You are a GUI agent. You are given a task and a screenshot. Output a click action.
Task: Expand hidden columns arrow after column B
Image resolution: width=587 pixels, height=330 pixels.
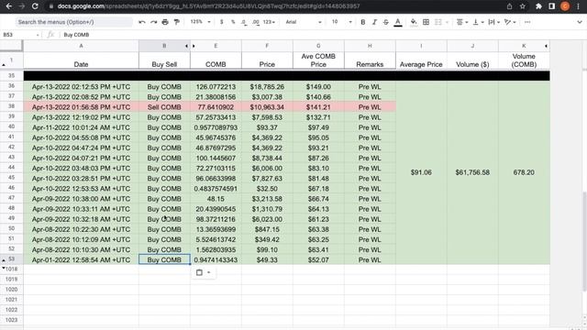coord(186,46)
